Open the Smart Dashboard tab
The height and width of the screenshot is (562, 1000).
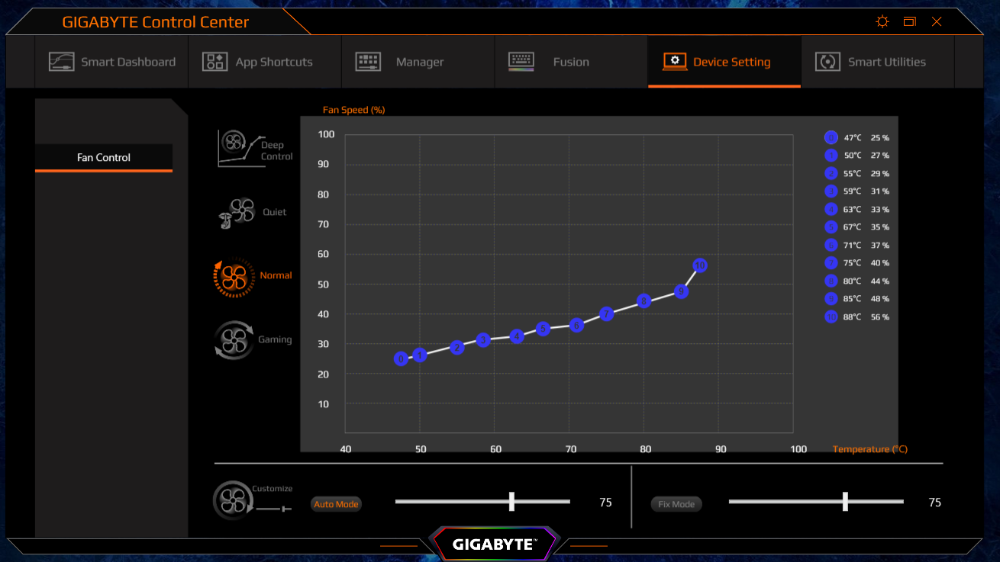point(111,62)
